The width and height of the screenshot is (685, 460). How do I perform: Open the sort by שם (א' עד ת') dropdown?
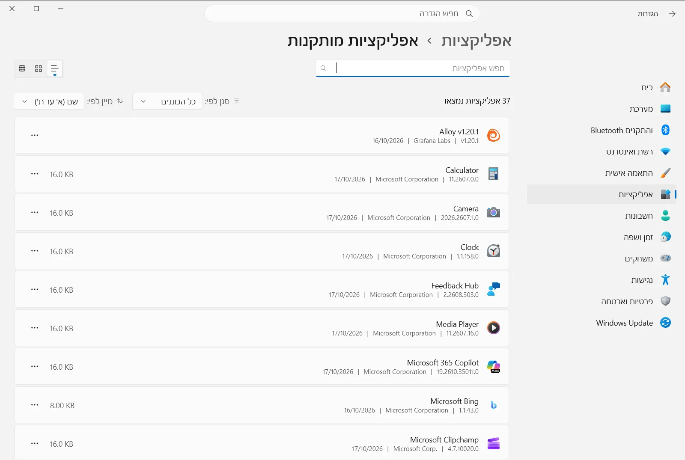pos(49,101)
